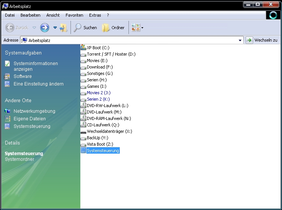This screenshot has width=282, height=210.
Task: Click the 'BackUp (Y:)' label
Action: [97, 138]
